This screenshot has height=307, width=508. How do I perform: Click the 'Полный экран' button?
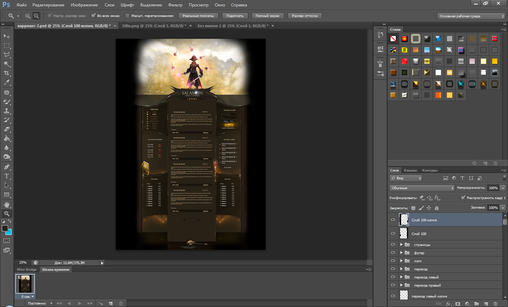point(267,16)
